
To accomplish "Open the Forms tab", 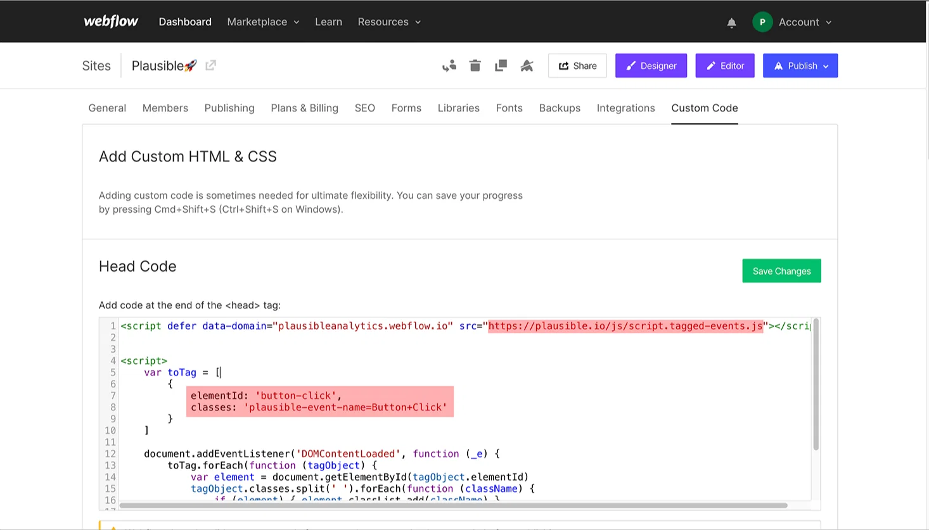I will point(406,108).
